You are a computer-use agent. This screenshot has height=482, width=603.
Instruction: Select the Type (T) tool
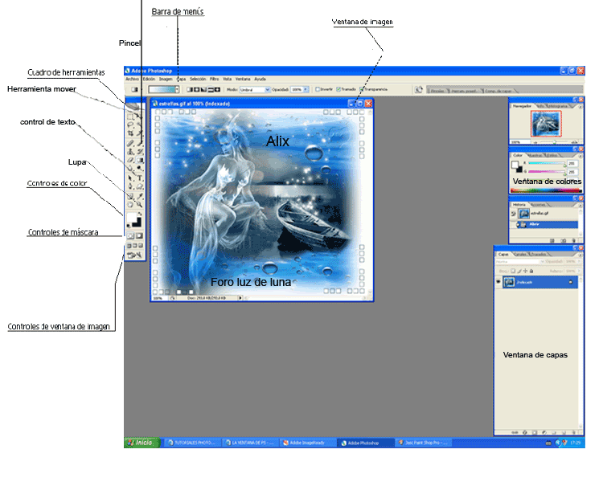[141, 178]
